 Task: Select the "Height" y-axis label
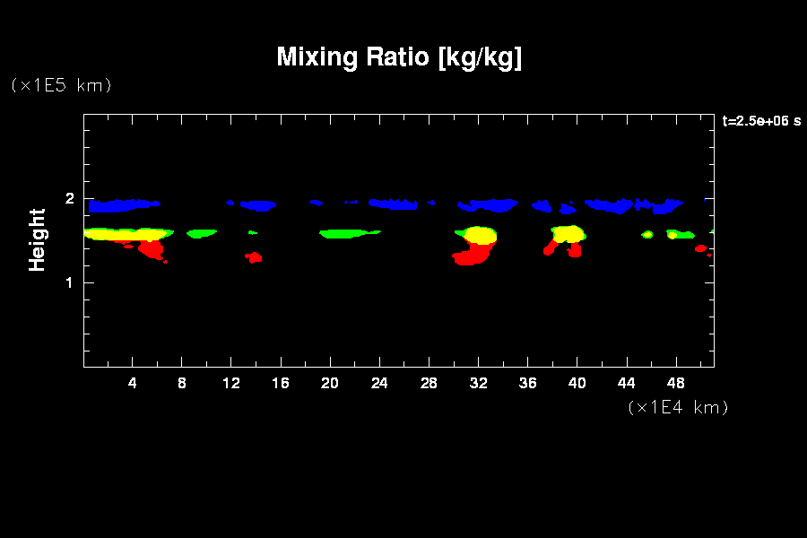point(37,239)
